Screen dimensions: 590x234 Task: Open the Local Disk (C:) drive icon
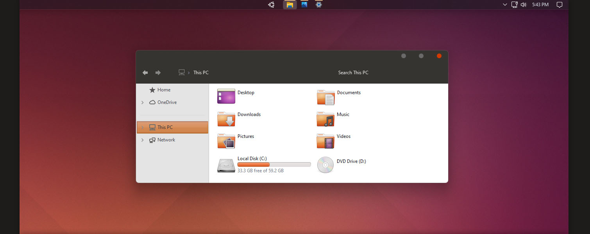(x=226, y=165)
